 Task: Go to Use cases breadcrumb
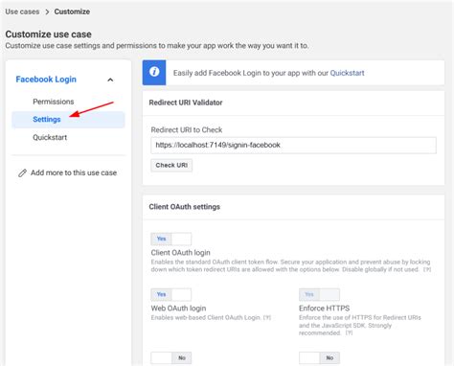(x=22, y=11)
